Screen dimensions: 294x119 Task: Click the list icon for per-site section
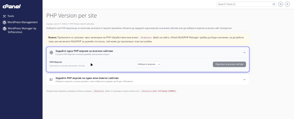[51, 80]
